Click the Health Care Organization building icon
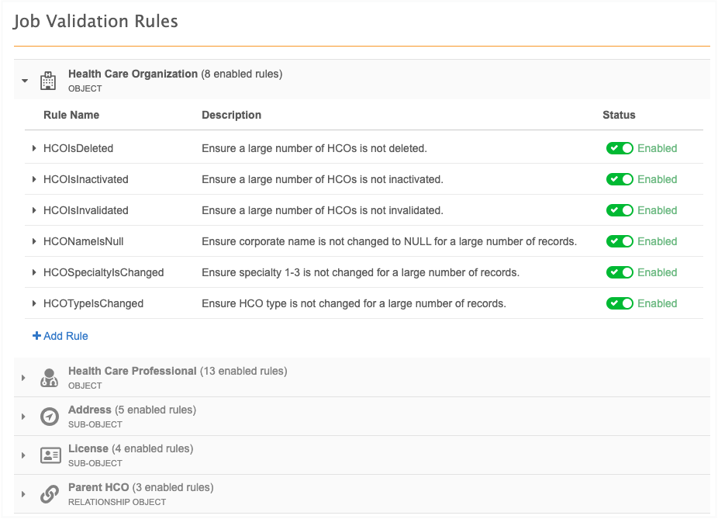718x519 pixels. [48, 80]
